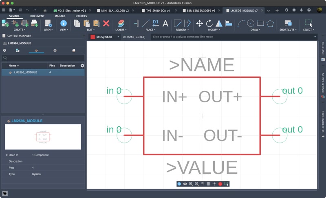Click the Shortcuts icon

[x=288, y=23]
